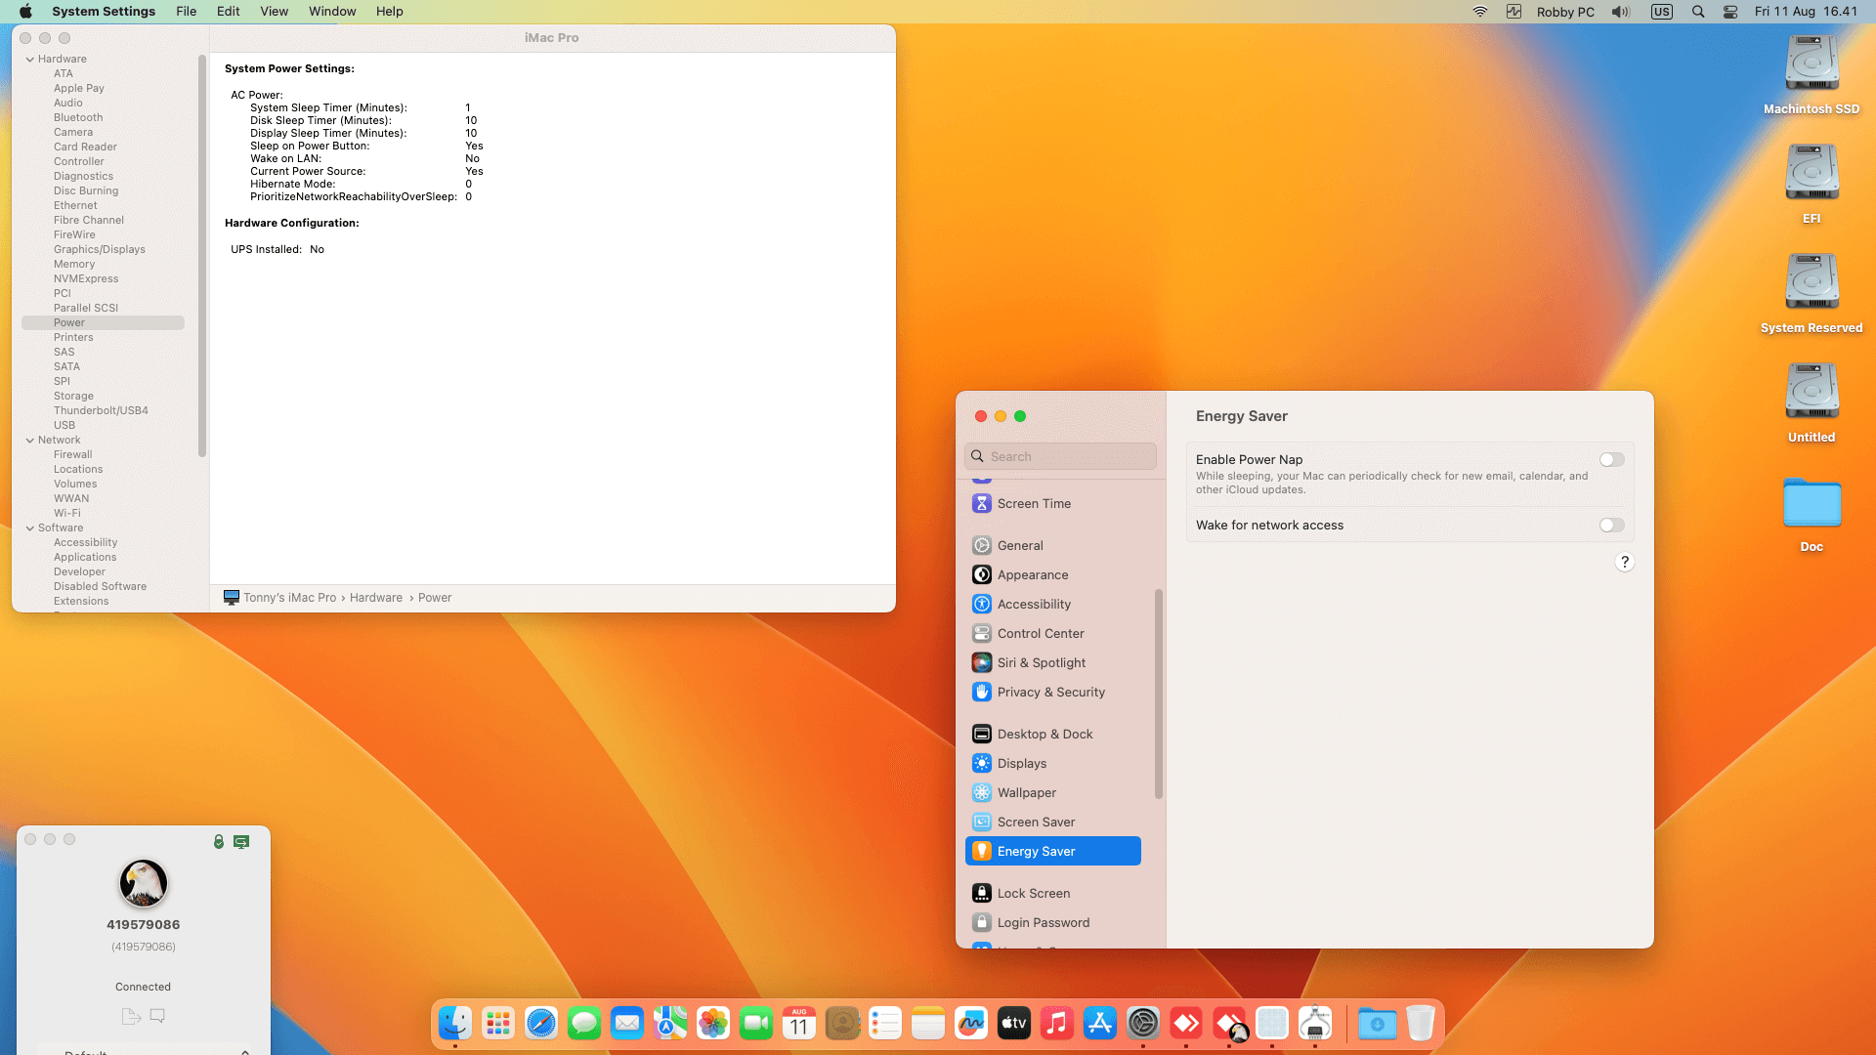Open Control Center in the menu bar
The width and height of the screenshot is (1876, 1055).
1730,12
